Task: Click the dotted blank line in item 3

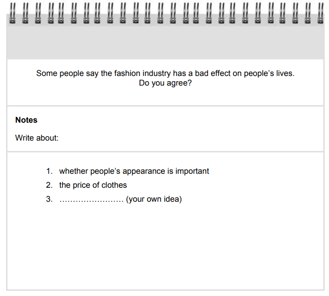Action: (x=91, y=200)
